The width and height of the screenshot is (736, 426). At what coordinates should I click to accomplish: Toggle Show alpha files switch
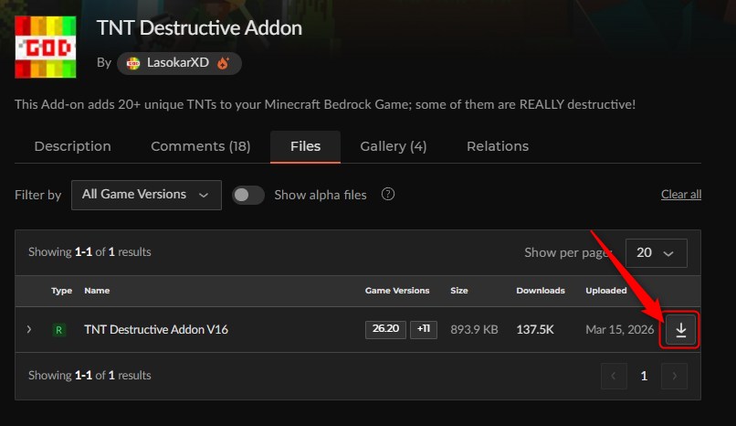tap(248, 195)
